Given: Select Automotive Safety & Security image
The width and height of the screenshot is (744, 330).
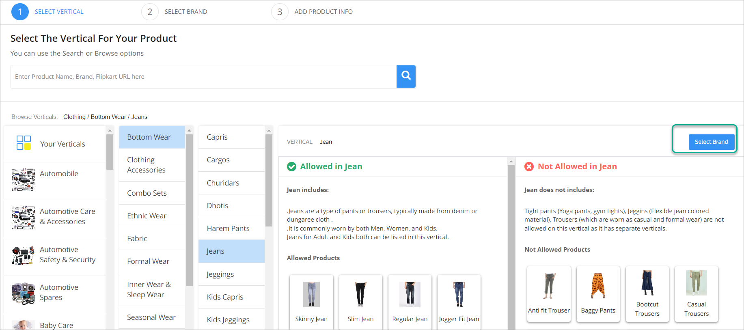Looking at the screenshot, I should point(23,256).
